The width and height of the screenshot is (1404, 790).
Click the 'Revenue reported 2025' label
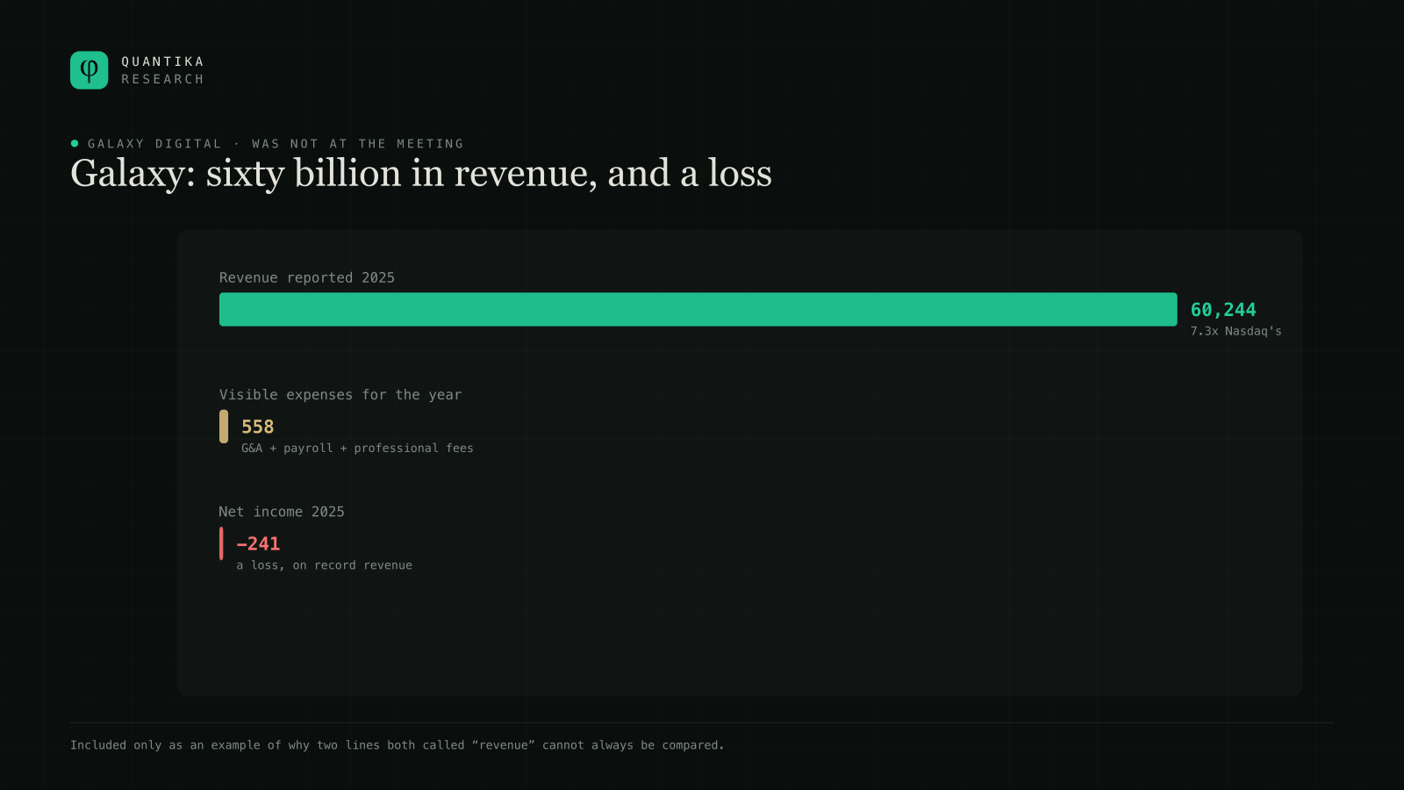307,277
